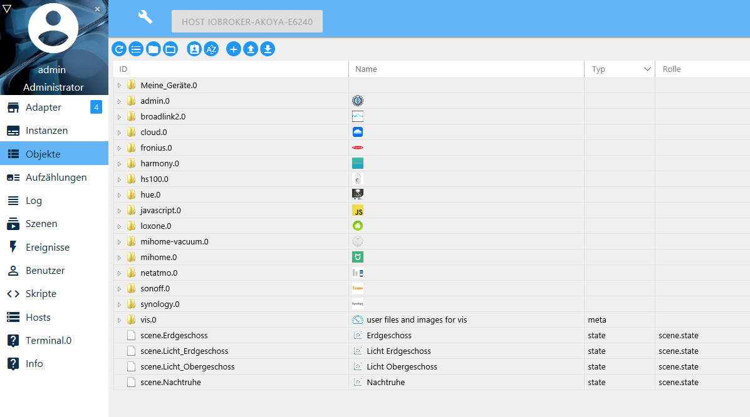Expand the javascript.0 folder
The width and height of the screenshot is (750, 417).
[x=119, y=211]
